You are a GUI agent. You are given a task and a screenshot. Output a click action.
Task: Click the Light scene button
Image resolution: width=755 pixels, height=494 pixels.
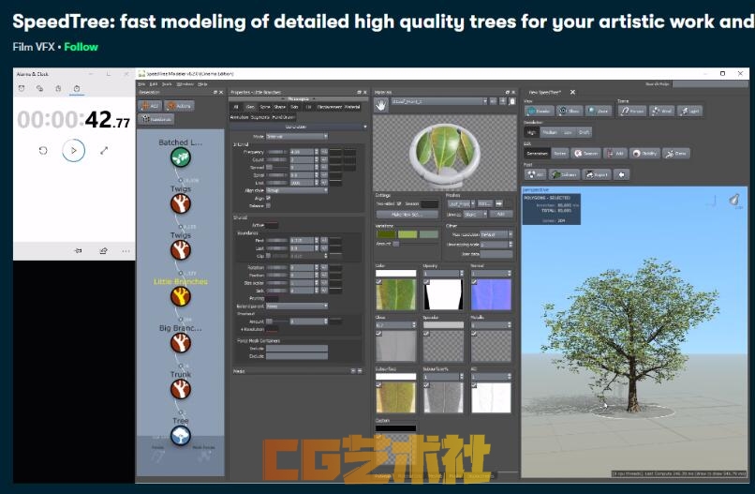point(689,111)
